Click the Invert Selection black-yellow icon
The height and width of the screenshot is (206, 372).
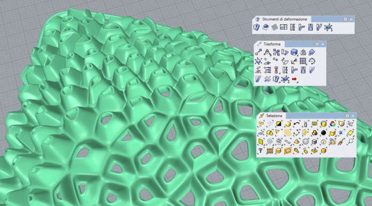click(279, 124)
